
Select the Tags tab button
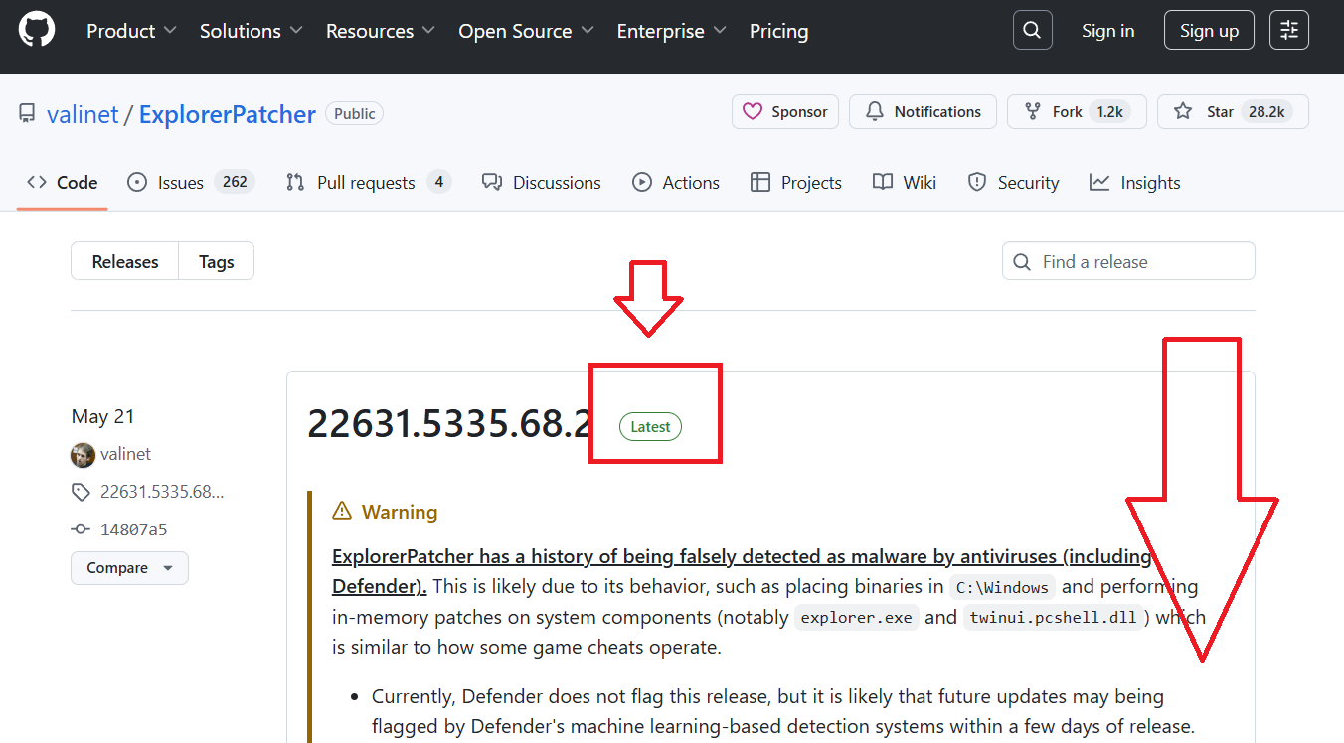217,262
